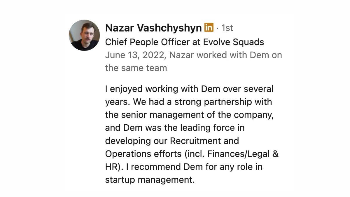Screen dimensions: 350x197
Task: Click the gold LinkedIn Premium badge icon
Action: click(x=209, y=27)
